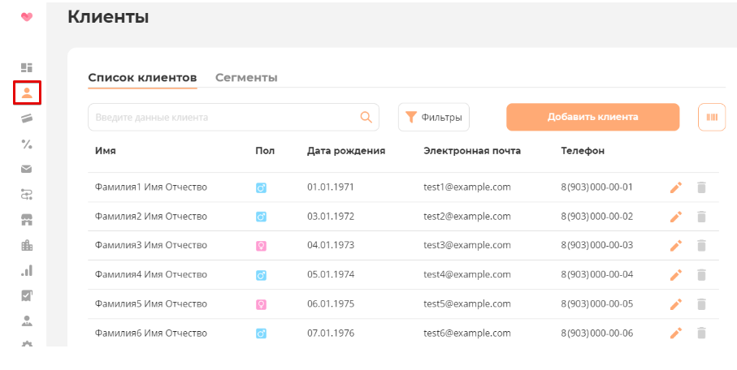Open the percent discounts icon in sidebar

(x=27, y=144)
